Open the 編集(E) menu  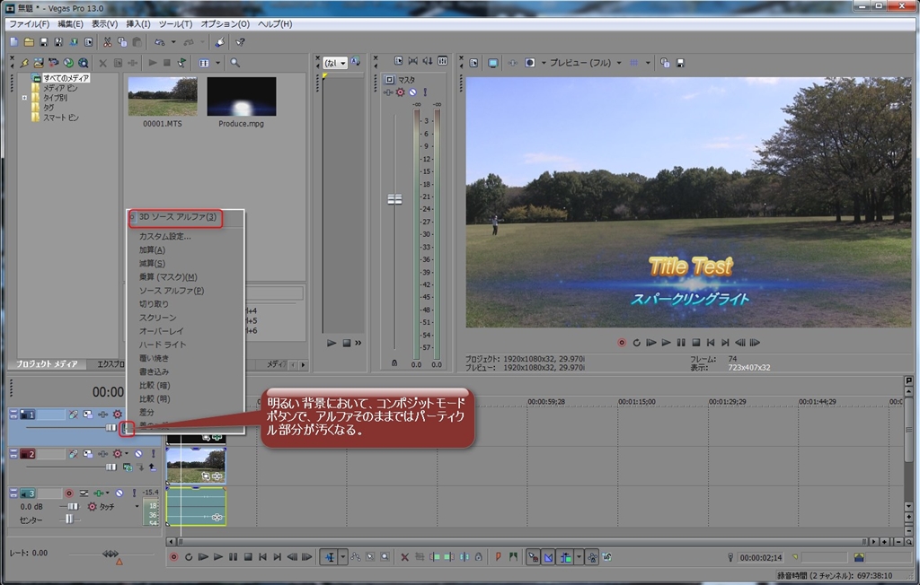(70, 24)
